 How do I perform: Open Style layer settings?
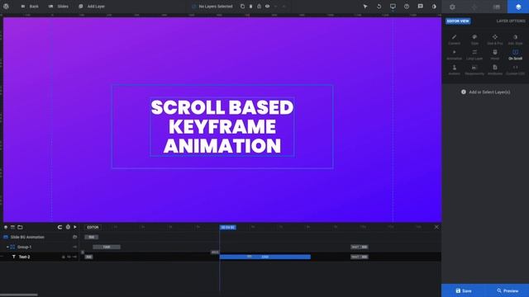pos(474,40)
